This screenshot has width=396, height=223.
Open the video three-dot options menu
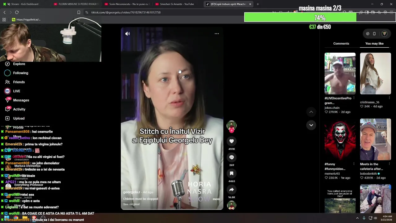[x=217, y=34]
